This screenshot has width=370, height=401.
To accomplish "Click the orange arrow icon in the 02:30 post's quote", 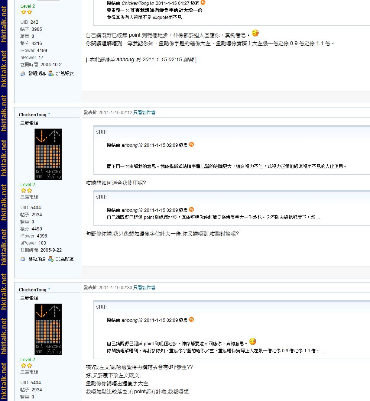I will tap(191, 320).
